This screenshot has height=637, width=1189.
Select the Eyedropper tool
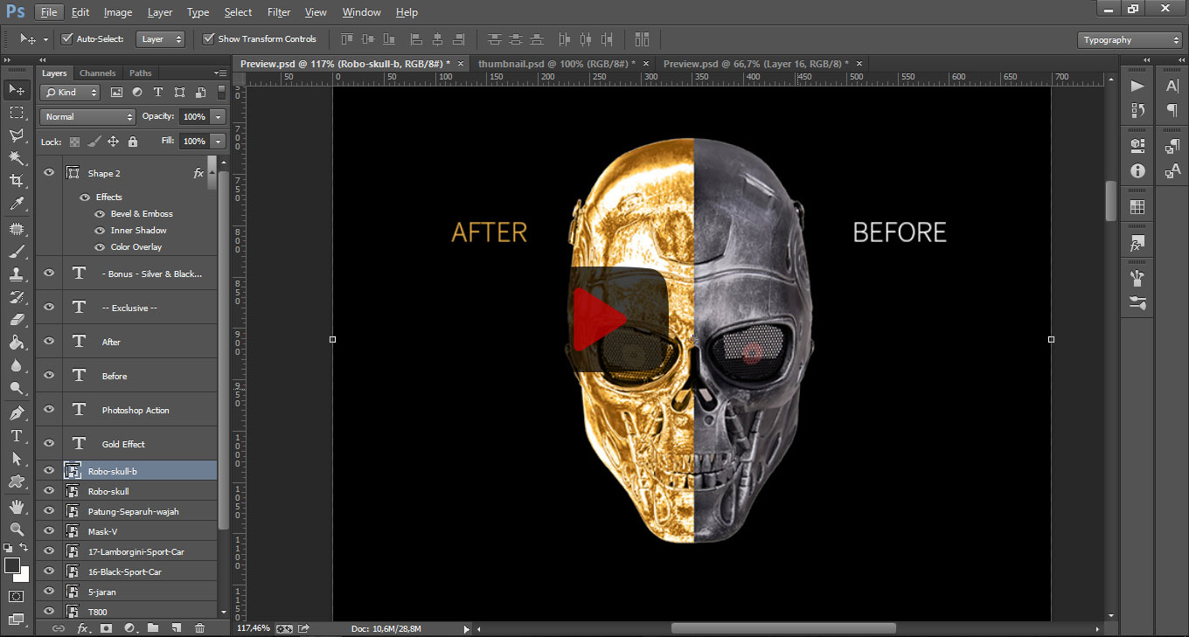coord(16,204)
